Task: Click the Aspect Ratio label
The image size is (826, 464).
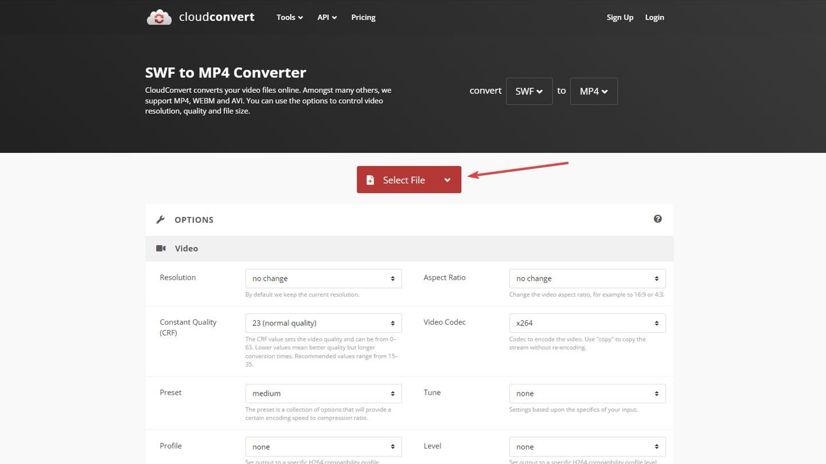Action: [445, 277]
